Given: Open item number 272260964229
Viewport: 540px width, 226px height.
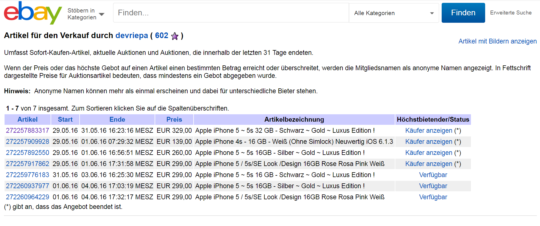Looking at the screenshot, I should pyautogui.click(x=28, y=197).
